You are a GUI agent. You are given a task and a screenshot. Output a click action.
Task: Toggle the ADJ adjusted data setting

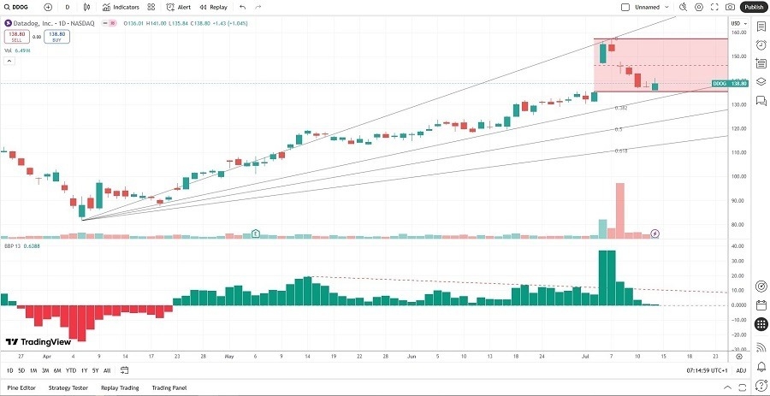coord(741,370)
